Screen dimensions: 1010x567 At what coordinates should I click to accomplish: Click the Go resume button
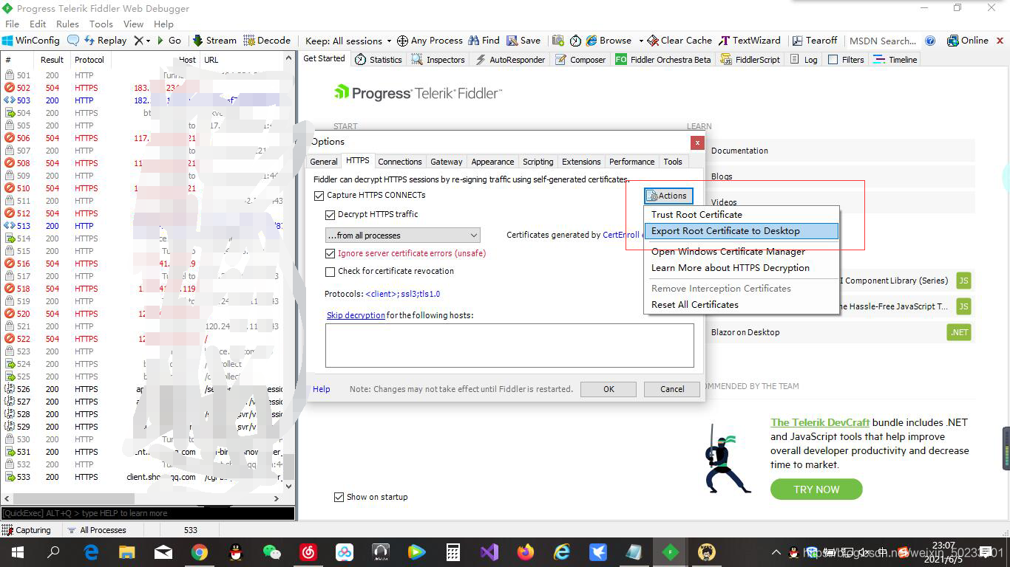click(x=168, y=41)
